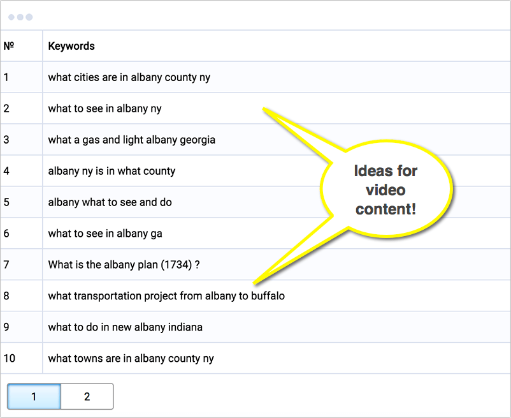Switch to results page 2
Image resolution: width=511 pixels, height=418 pixels.
click(x=87, y=396)
